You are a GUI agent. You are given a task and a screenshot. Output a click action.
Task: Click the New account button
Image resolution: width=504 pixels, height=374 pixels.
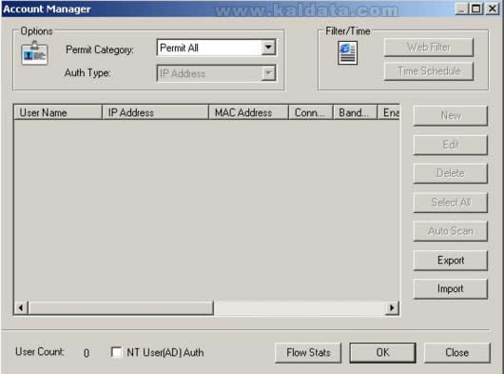coord(451,115)
